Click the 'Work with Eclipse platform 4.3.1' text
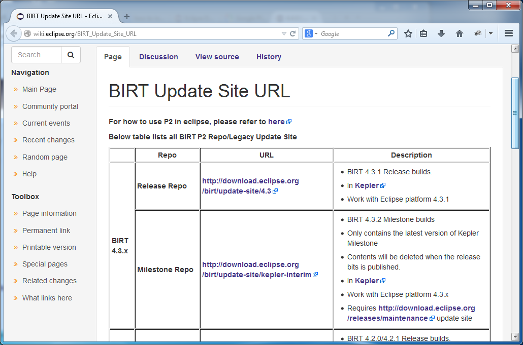 pos(398,199)
